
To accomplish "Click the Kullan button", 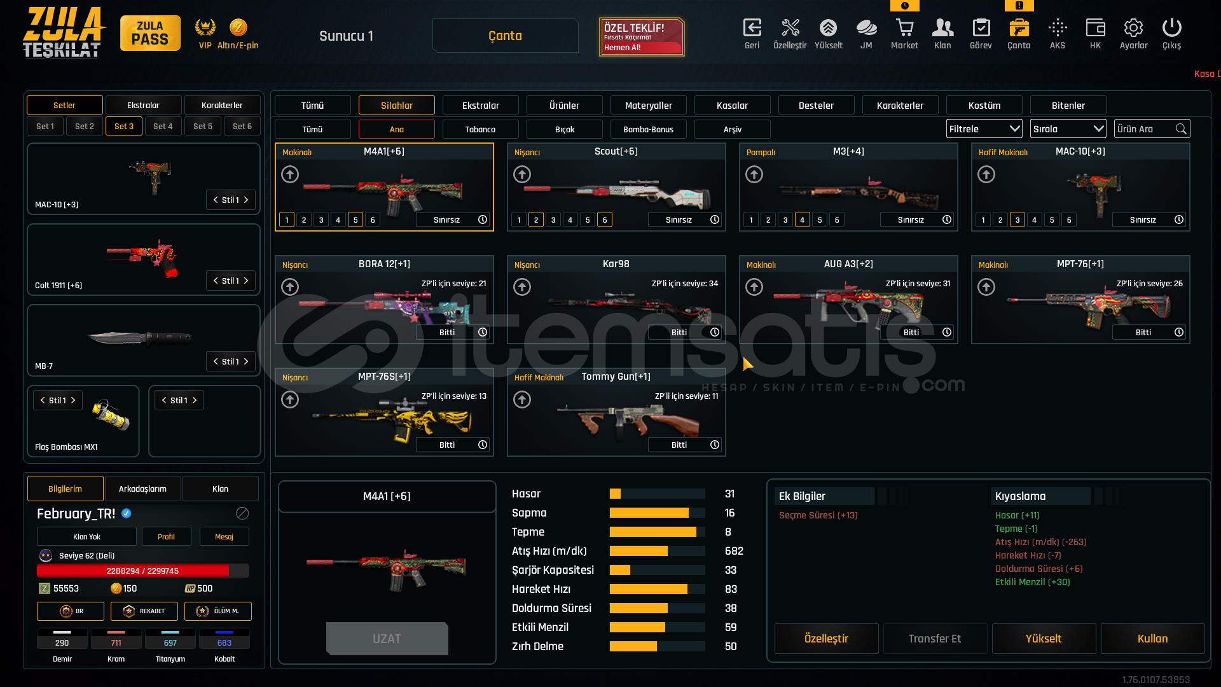I will tap(1152, 639).
